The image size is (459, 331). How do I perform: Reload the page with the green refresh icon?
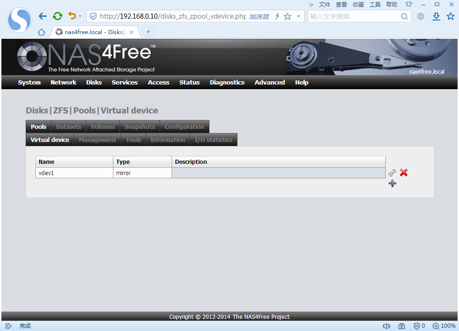58,16
